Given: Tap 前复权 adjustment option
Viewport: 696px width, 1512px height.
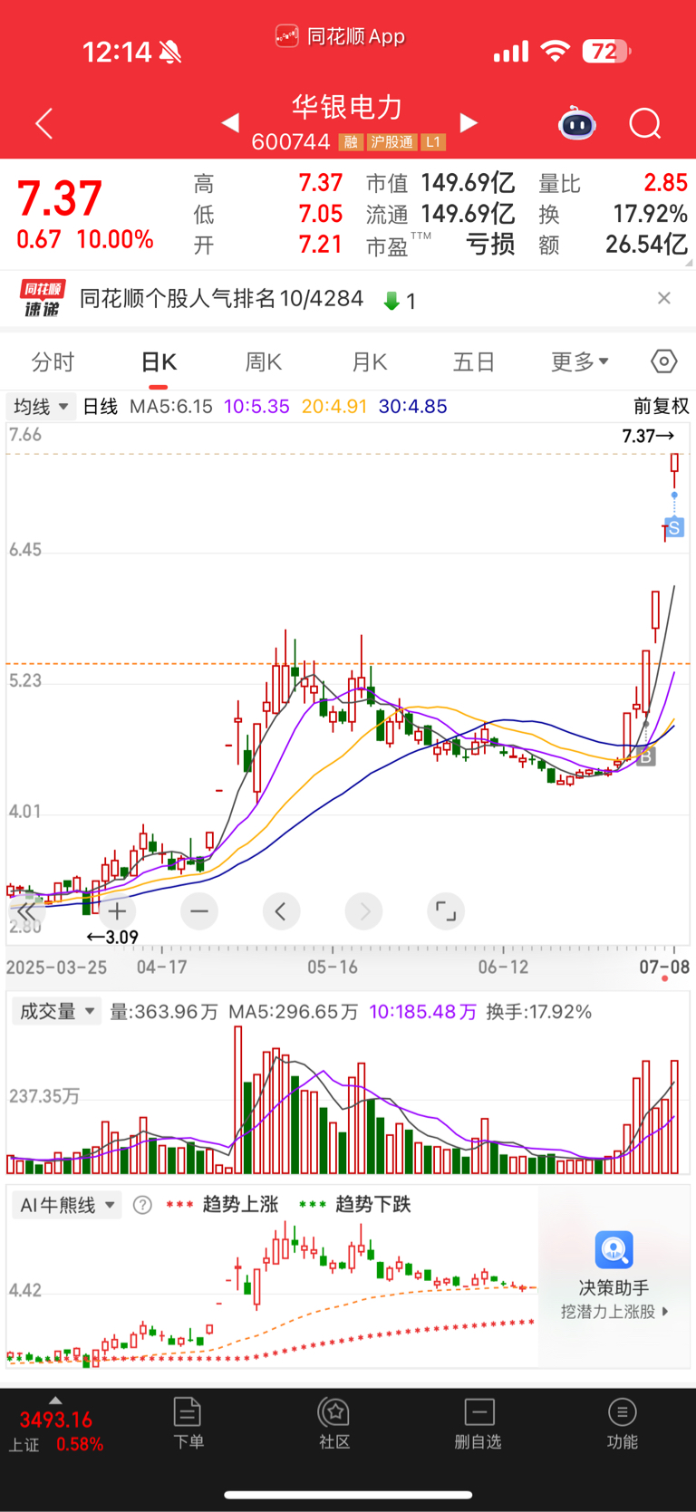Looking at the screenshot, I should coord(661,407).
